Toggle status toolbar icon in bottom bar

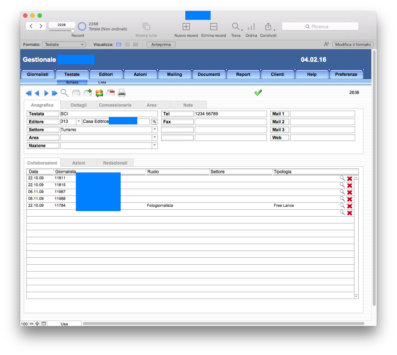pos(44,324)
